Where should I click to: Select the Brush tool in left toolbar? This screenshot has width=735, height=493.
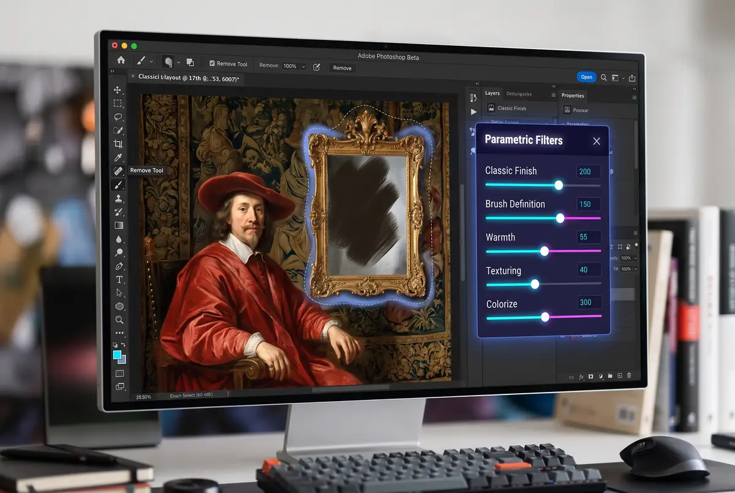click(119, 184)
